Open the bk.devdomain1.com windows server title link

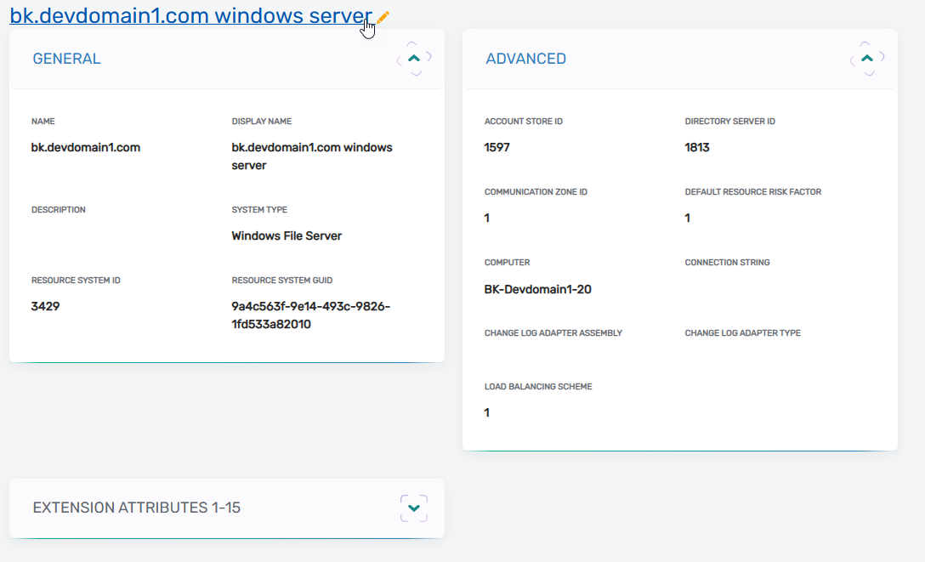coord(190,16)
